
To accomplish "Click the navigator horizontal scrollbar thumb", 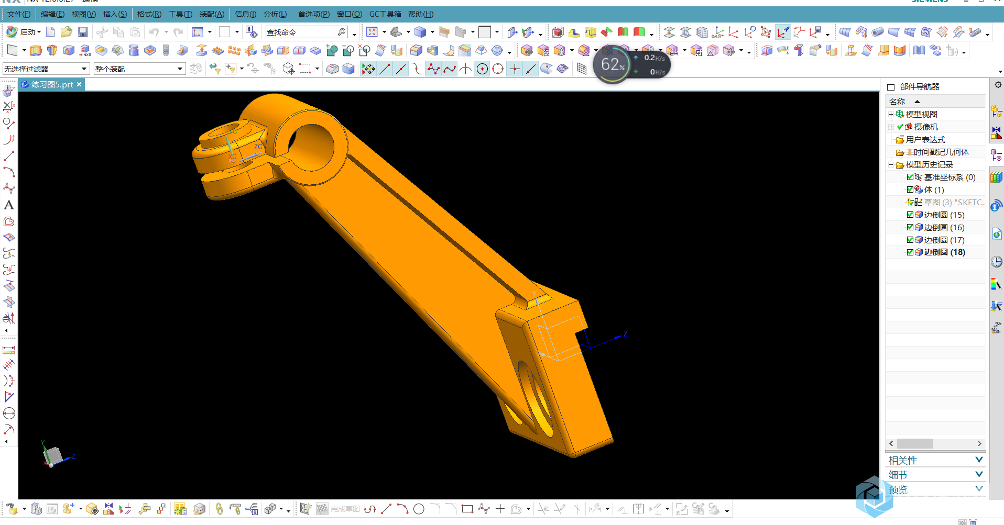I will 915,443.
